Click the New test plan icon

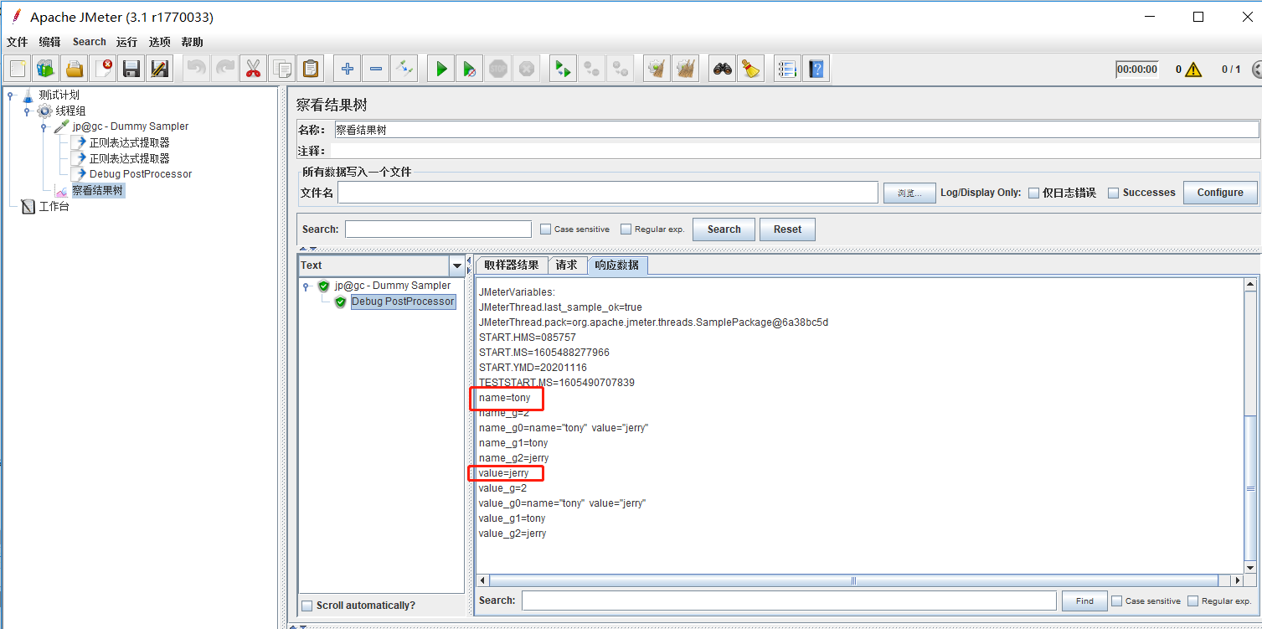click(x=18, y=69)
